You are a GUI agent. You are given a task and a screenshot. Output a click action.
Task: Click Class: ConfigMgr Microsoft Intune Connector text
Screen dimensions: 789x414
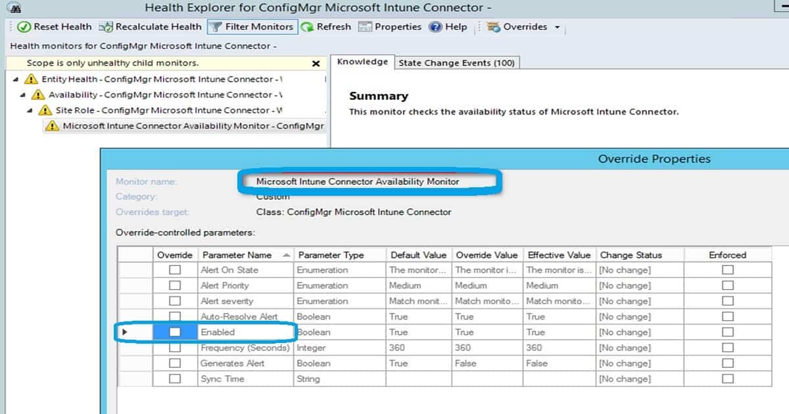click(354, 212)
